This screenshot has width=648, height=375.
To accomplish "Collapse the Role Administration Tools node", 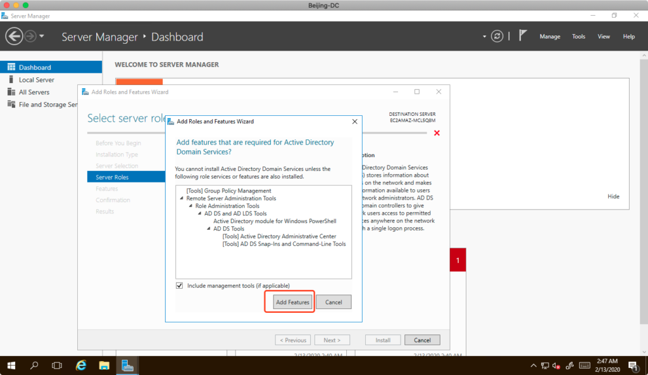I will click(x=190, y=206).
